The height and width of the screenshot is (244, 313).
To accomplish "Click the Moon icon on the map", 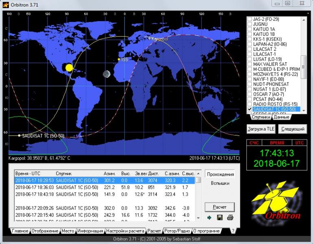I will coord(107,74).
